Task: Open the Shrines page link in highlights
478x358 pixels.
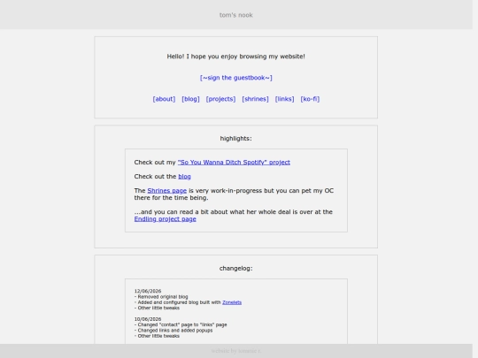Action: click(x=166, y=191)
